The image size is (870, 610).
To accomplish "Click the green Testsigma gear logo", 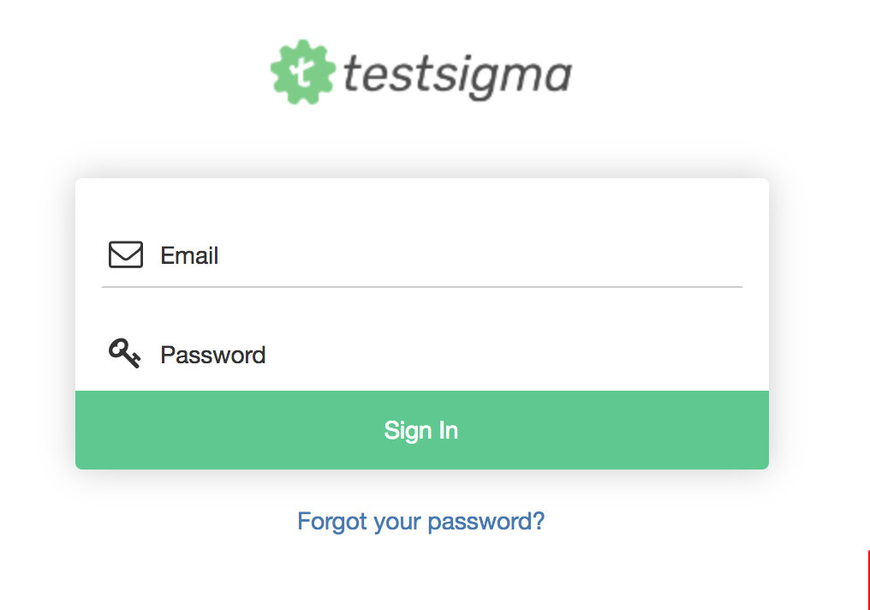I will pyautogui.click(x=301, y=72).
